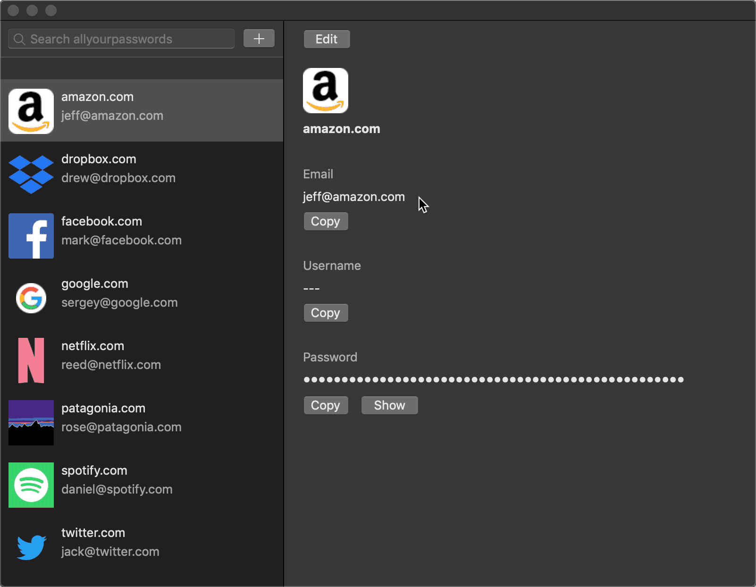Select the patagonia.com entry title
Viewport: 756px width, 587px height.
(x=103, y=408)
